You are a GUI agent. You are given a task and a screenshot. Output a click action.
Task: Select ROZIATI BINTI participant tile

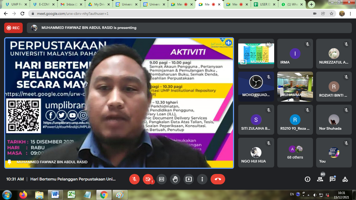click(334, 86)
